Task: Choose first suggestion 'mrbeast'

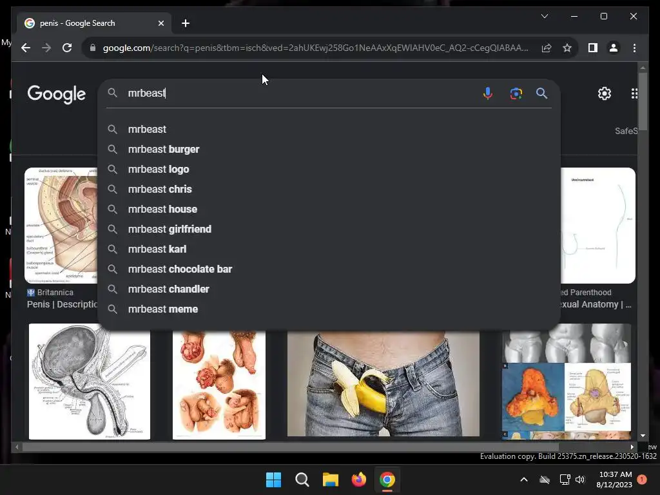Action: pos(329,129)
